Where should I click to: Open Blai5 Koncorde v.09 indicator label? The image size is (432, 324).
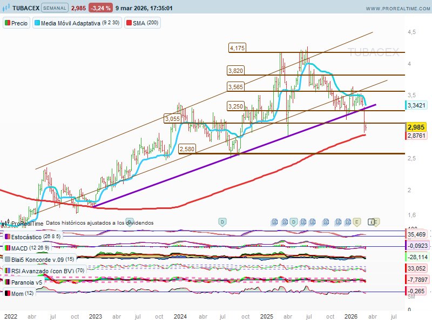tap(39, 259)
